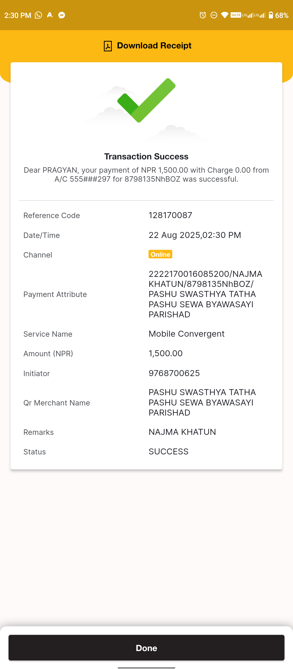
Task: Tap the PDF receipt download icon
Action: point(108,46)
